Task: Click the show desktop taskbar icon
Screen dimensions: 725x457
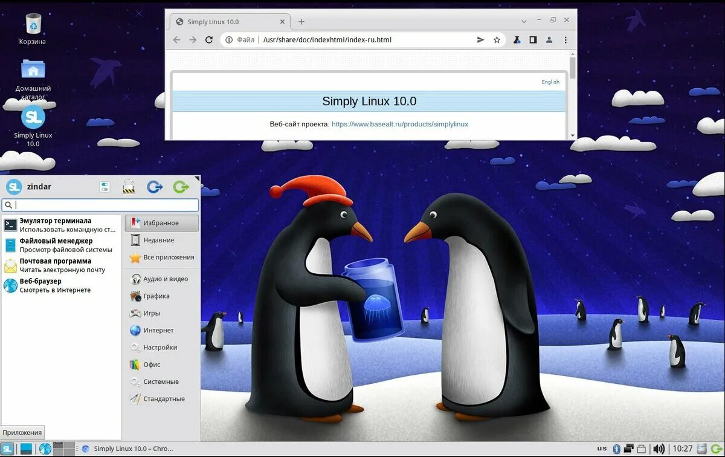Action: coord(26,449)
